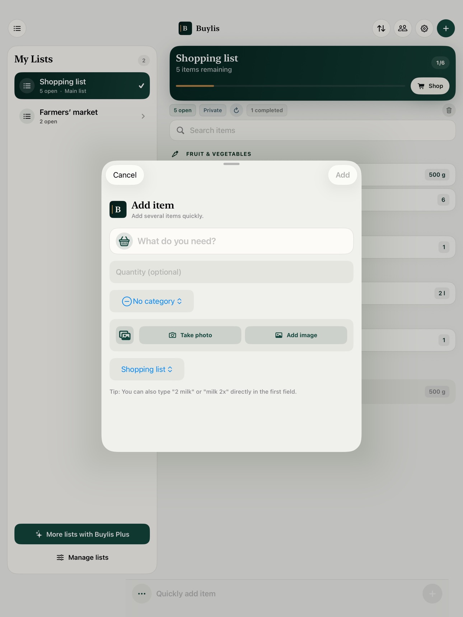This screenshot has width=463, height=617.
Task: Open the Shopping list selector dropdown in dialog
Action: click(147, 369)
